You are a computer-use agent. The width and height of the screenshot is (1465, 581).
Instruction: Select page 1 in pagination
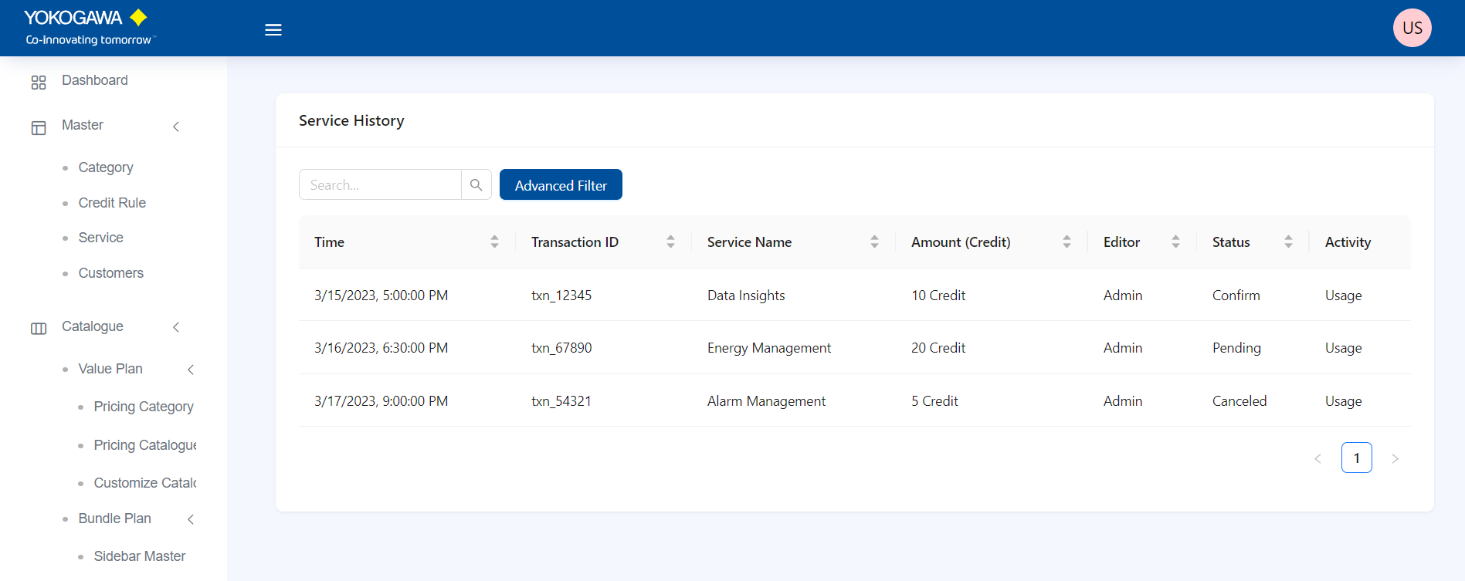point(1356,458)
